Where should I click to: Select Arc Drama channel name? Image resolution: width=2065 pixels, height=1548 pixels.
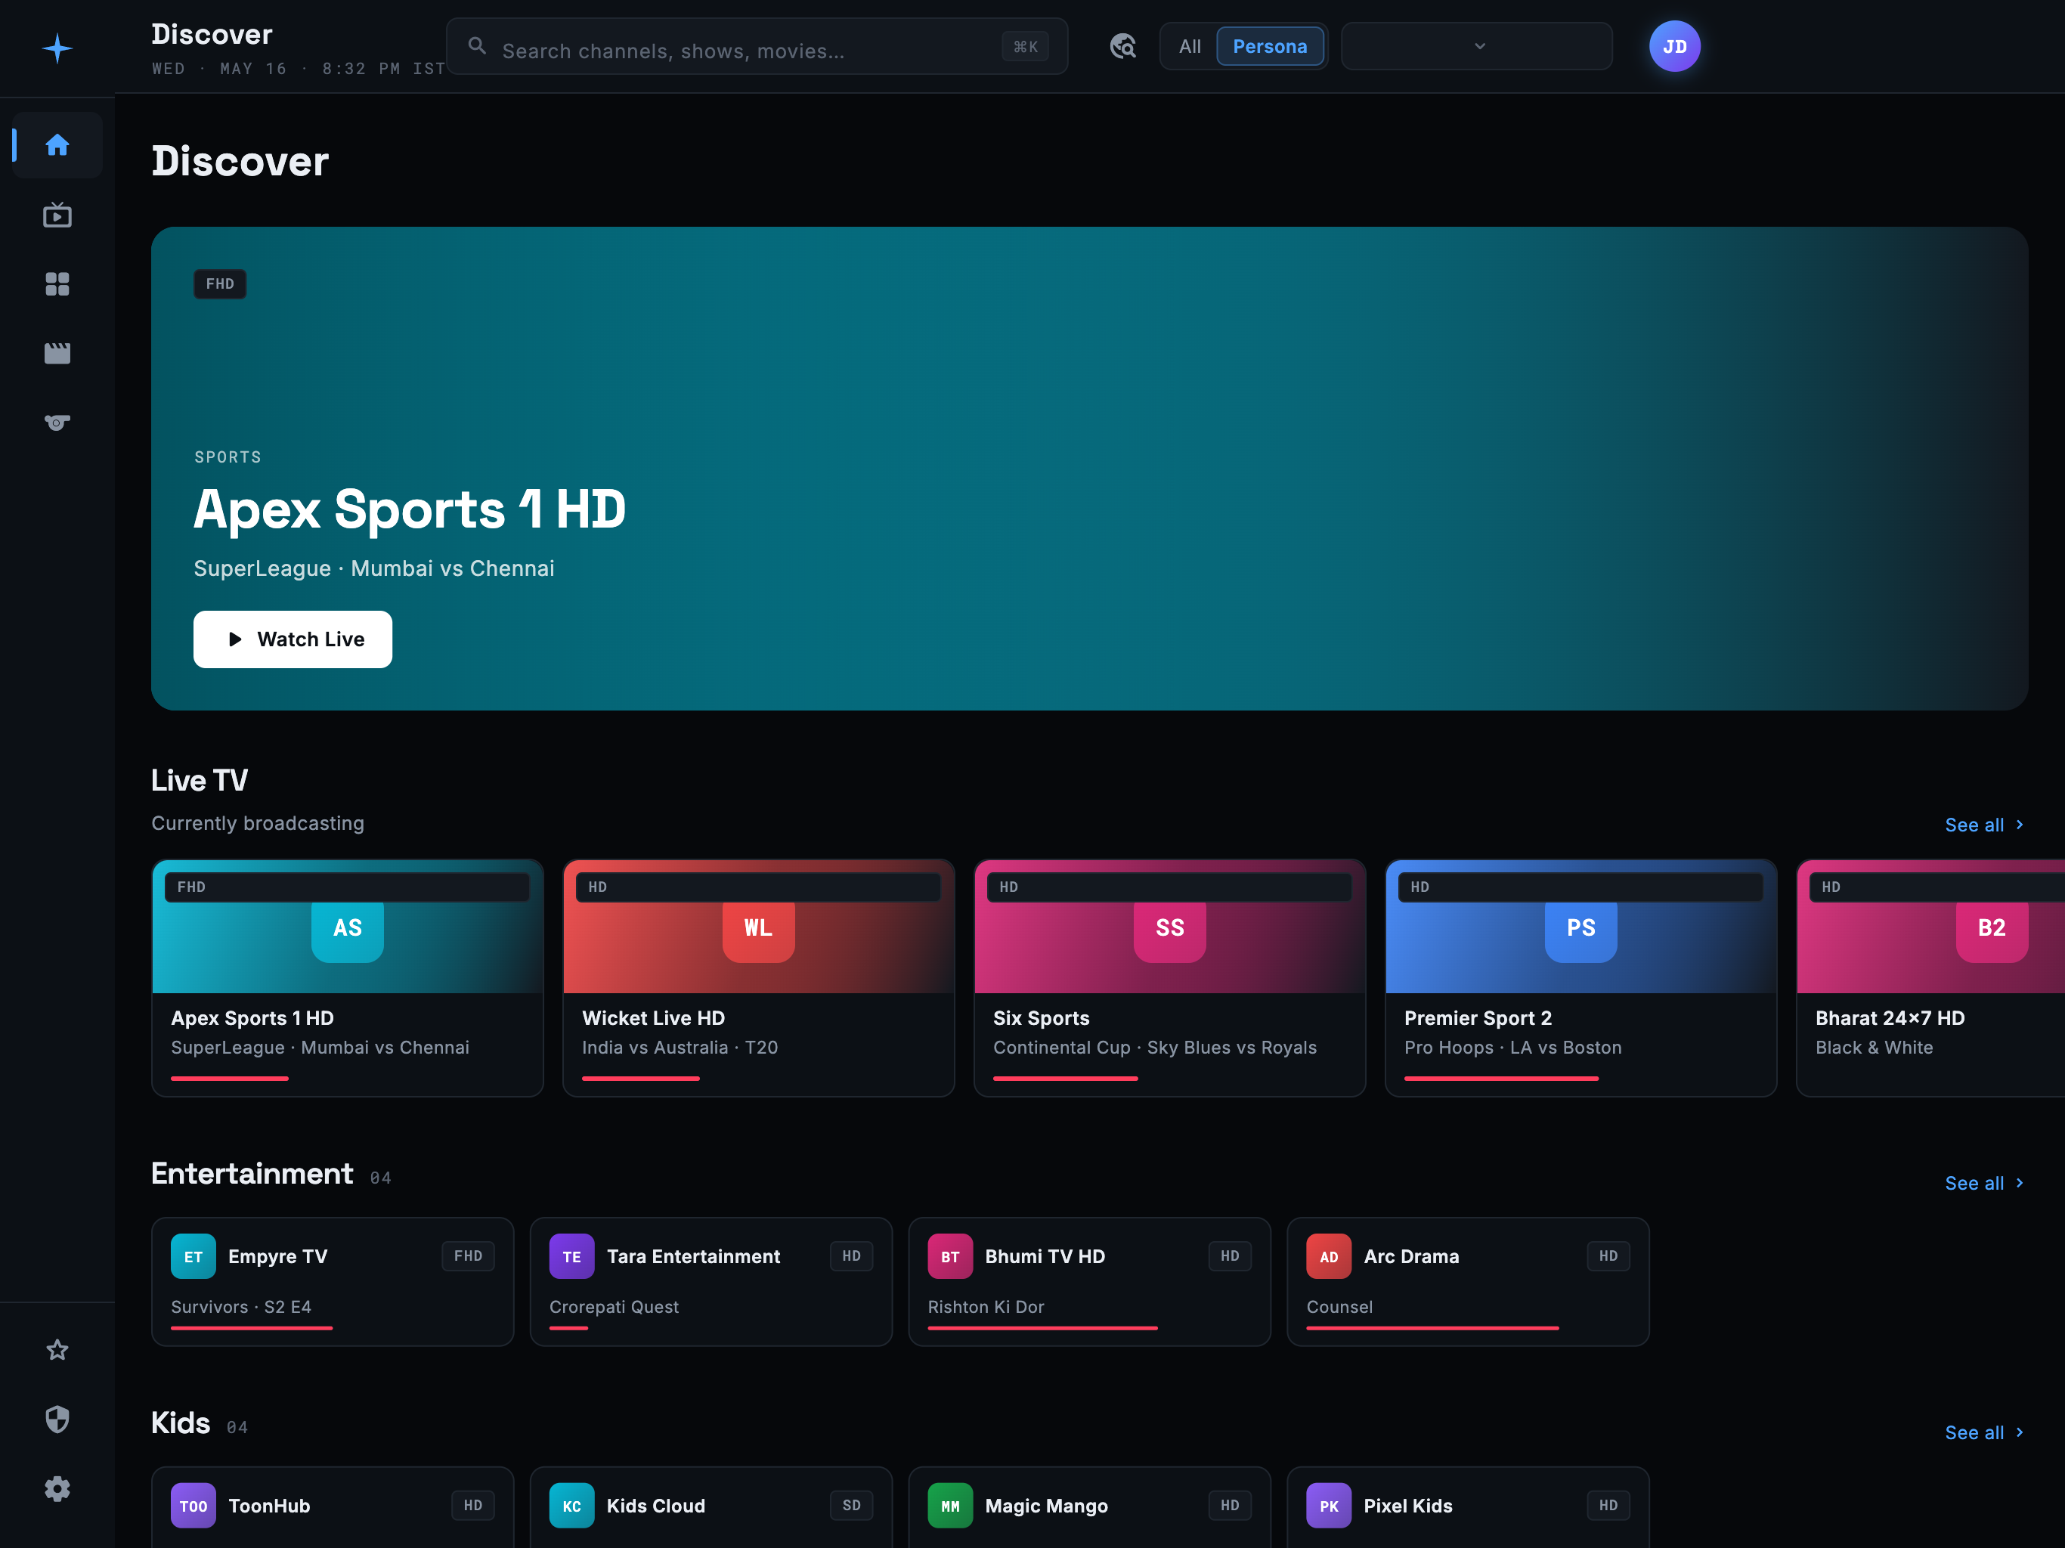tap(1410, 1255)
